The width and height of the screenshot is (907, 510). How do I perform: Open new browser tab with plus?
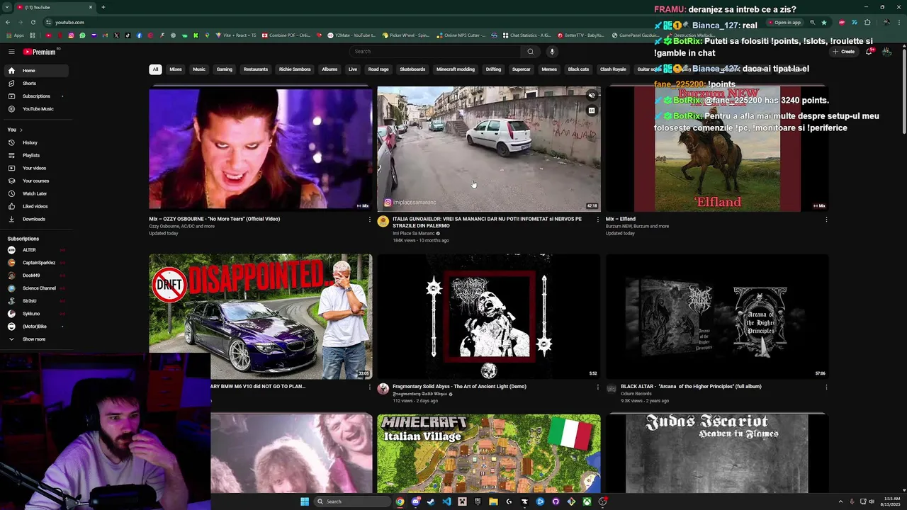103,7
